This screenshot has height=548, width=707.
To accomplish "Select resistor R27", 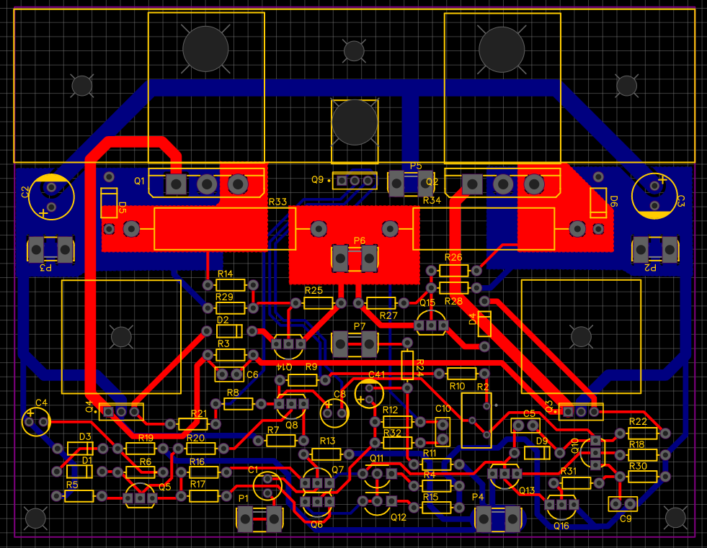I will (381, 303).
